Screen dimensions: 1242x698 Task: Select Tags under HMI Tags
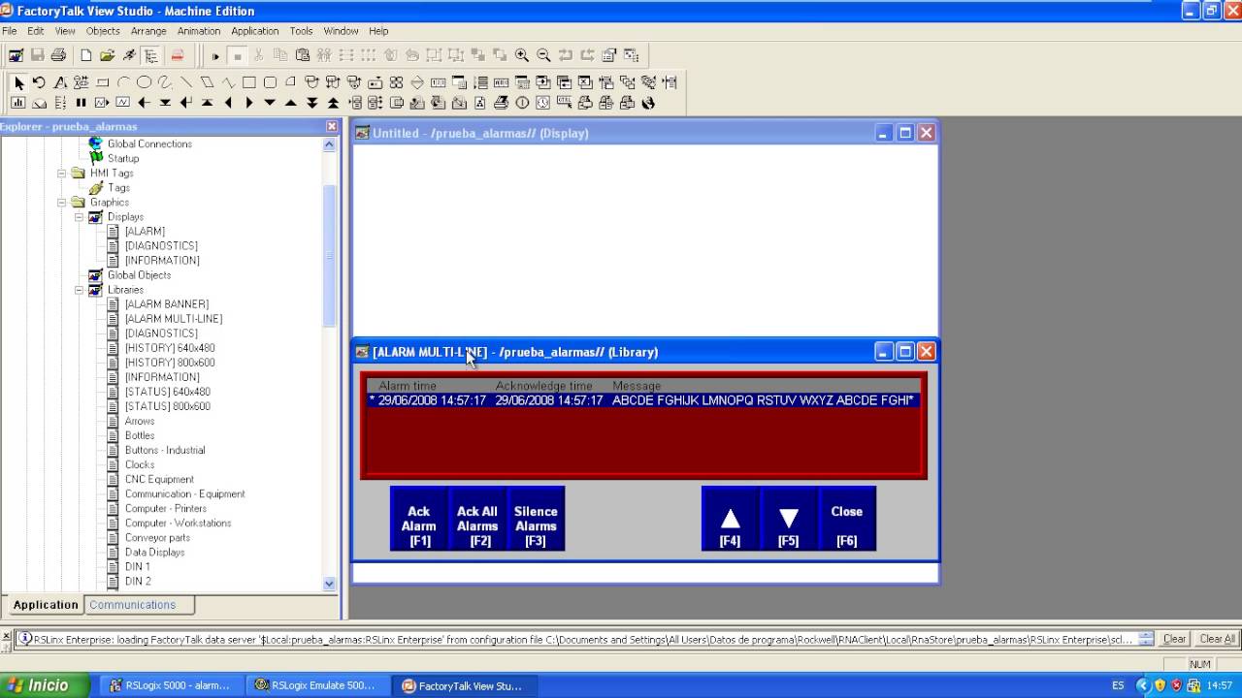118,188
